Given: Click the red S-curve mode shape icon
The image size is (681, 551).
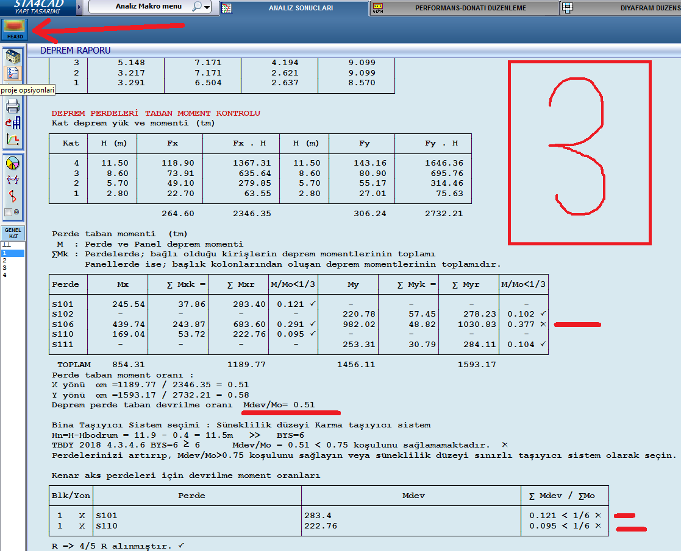Looking at the screenshot, I should point(13,196).
